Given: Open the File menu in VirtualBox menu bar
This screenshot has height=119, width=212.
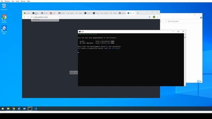Looking at the screenshot, I should coord(2,1).
